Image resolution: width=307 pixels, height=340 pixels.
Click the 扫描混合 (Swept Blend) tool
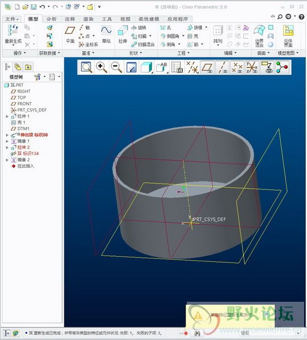(143, 44)
